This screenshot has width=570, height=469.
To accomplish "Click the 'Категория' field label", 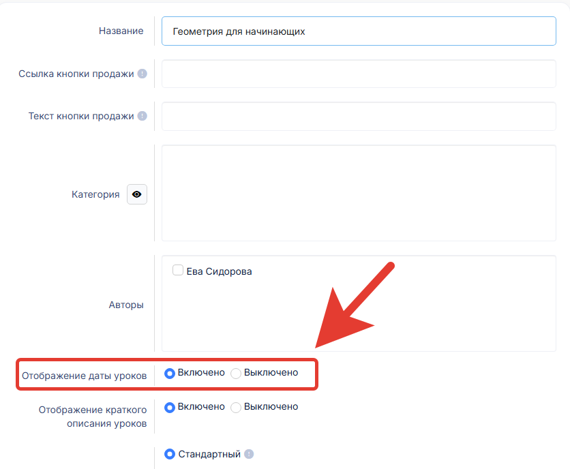I will (x=95, y=194).
